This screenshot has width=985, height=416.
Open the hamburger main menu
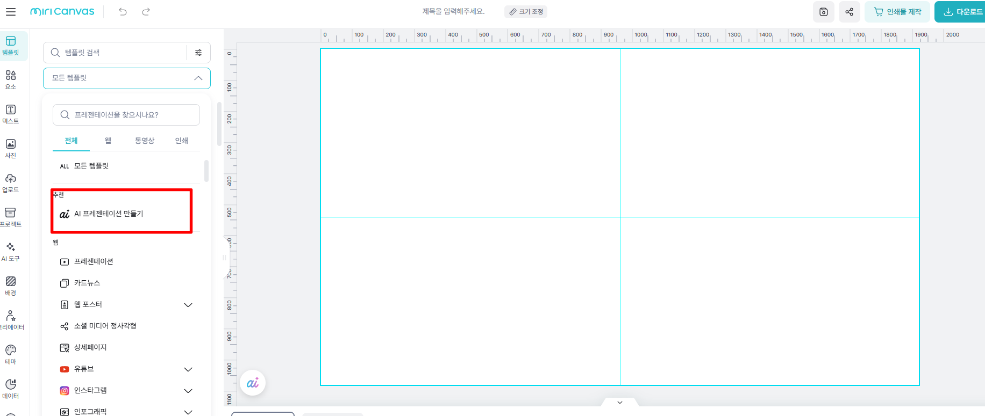point(11,11)
